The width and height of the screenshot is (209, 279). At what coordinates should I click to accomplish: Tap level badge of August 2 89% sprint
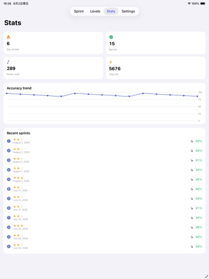[9, 151]
